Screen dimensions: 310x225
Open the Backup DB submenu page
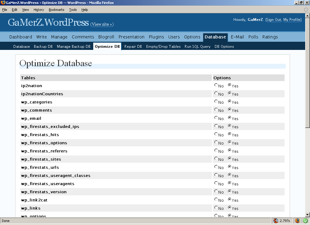(x=43, y=47)
